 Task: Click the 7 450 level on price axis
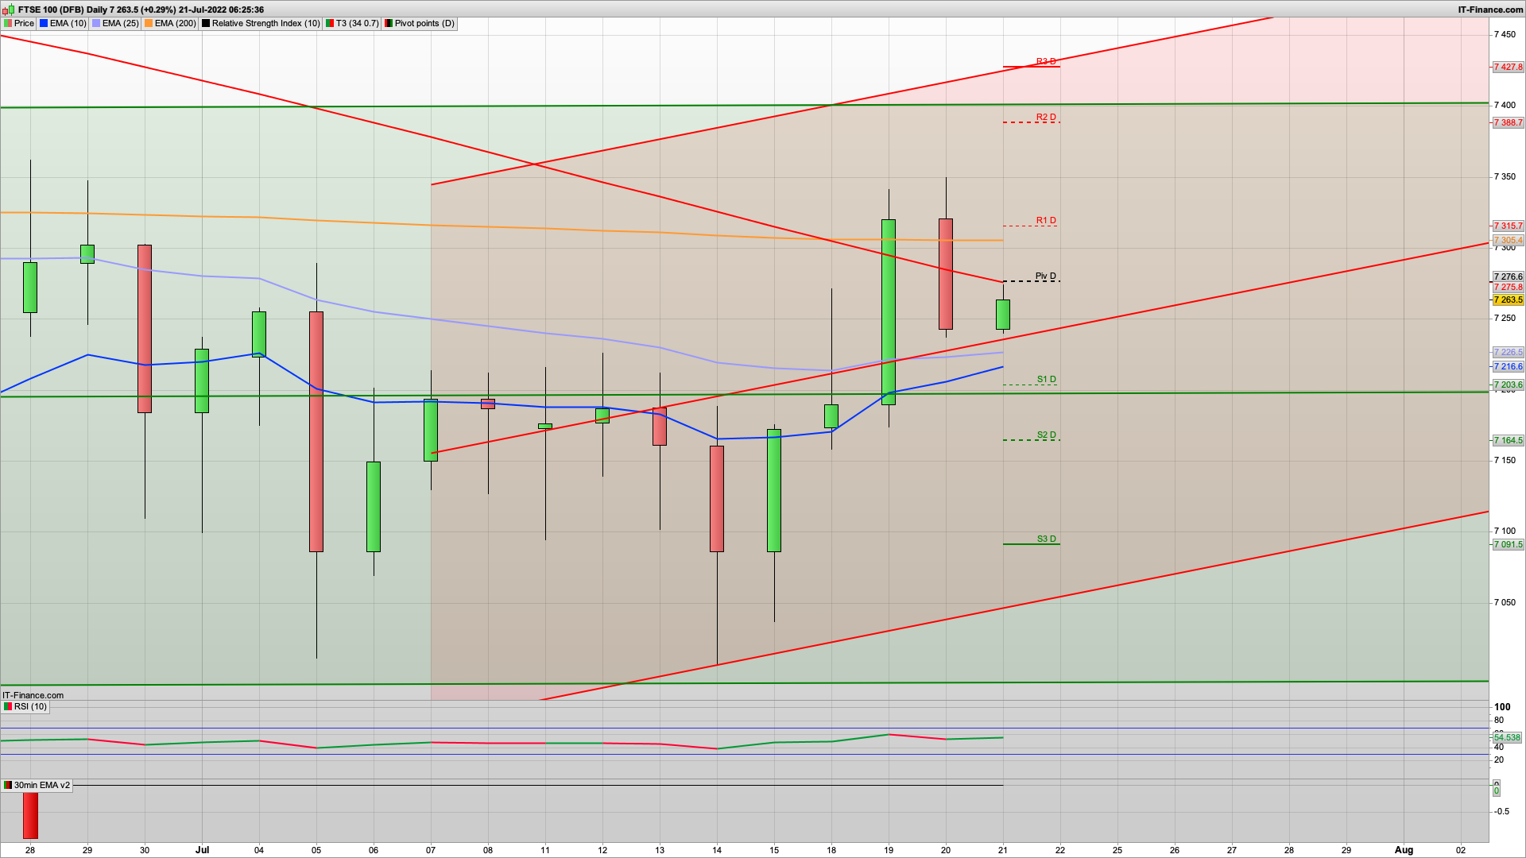pos(1505,35)
